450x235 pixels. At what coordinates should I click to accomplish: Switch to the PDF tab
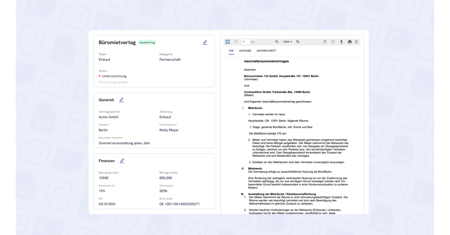(231, 51)
